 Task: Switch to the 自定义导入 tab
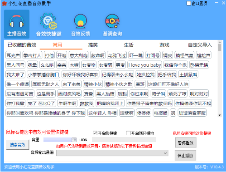(200, 45)
